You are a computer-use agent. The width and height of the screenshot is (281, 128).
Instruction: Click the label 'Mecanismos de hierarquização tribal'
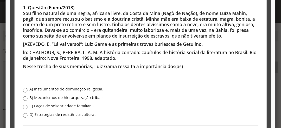point(68,98)
